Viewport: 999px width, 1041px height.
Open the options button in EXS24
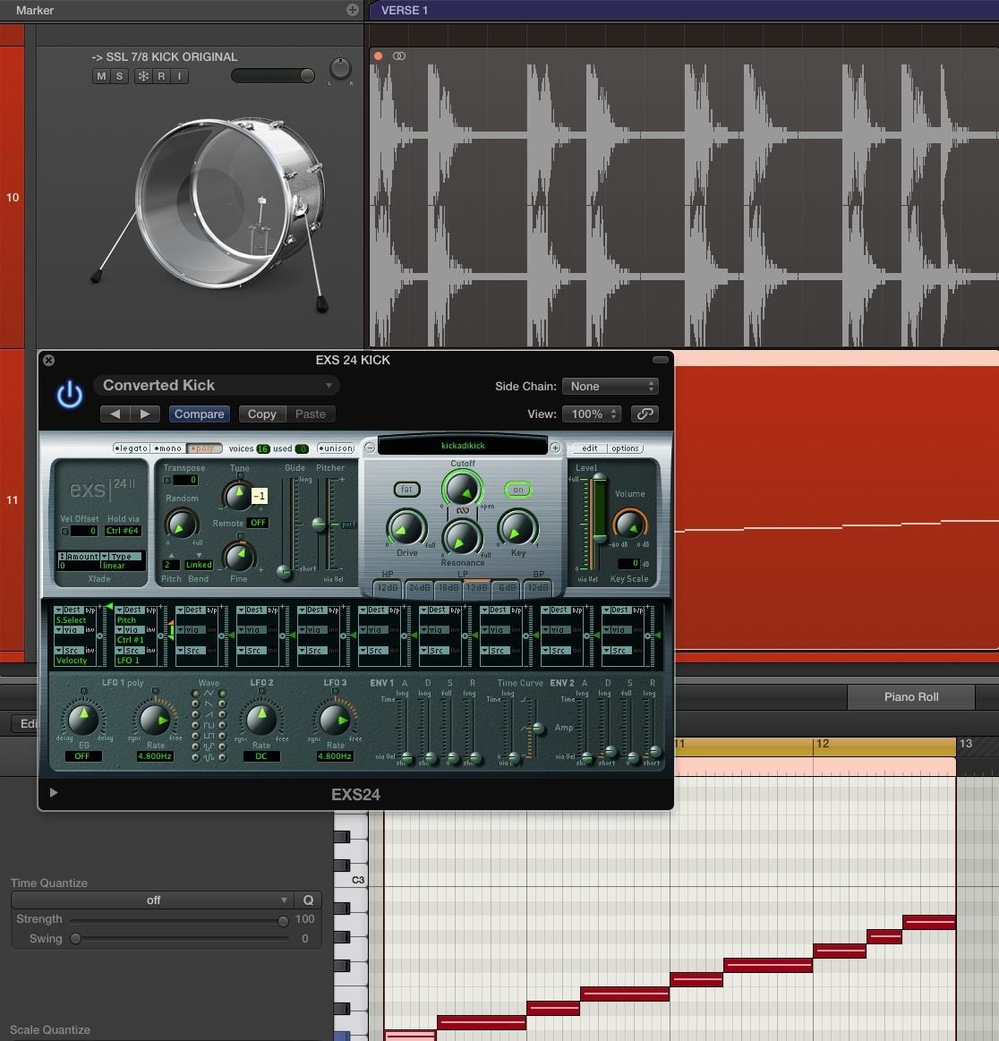(x=626, y=448)
